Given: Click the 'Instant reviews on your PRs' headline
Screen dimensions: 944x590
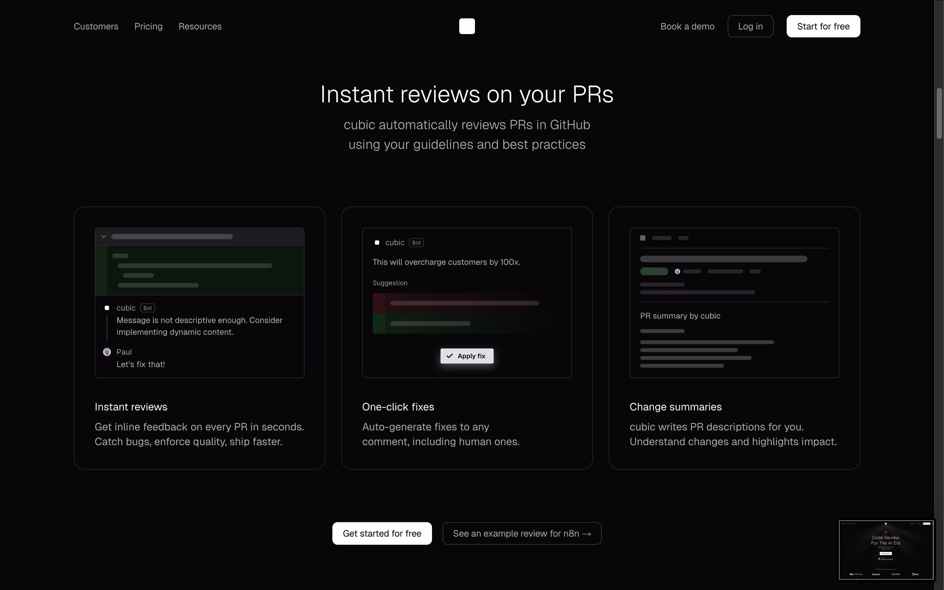Looking at the screenshot, I should click(x=467, y=94).
